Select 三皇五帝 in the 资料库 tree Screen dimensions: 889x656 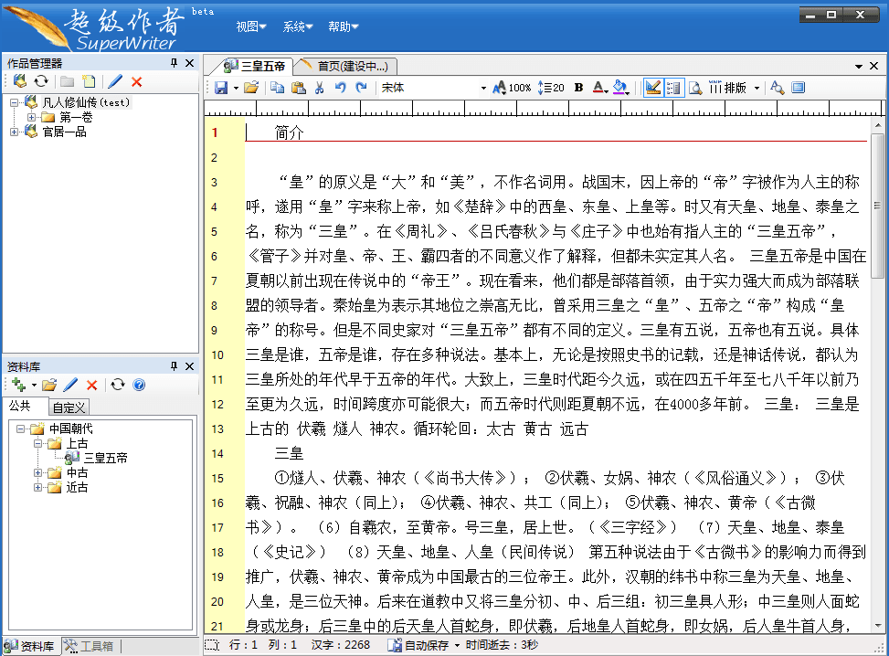coord(105,458)
